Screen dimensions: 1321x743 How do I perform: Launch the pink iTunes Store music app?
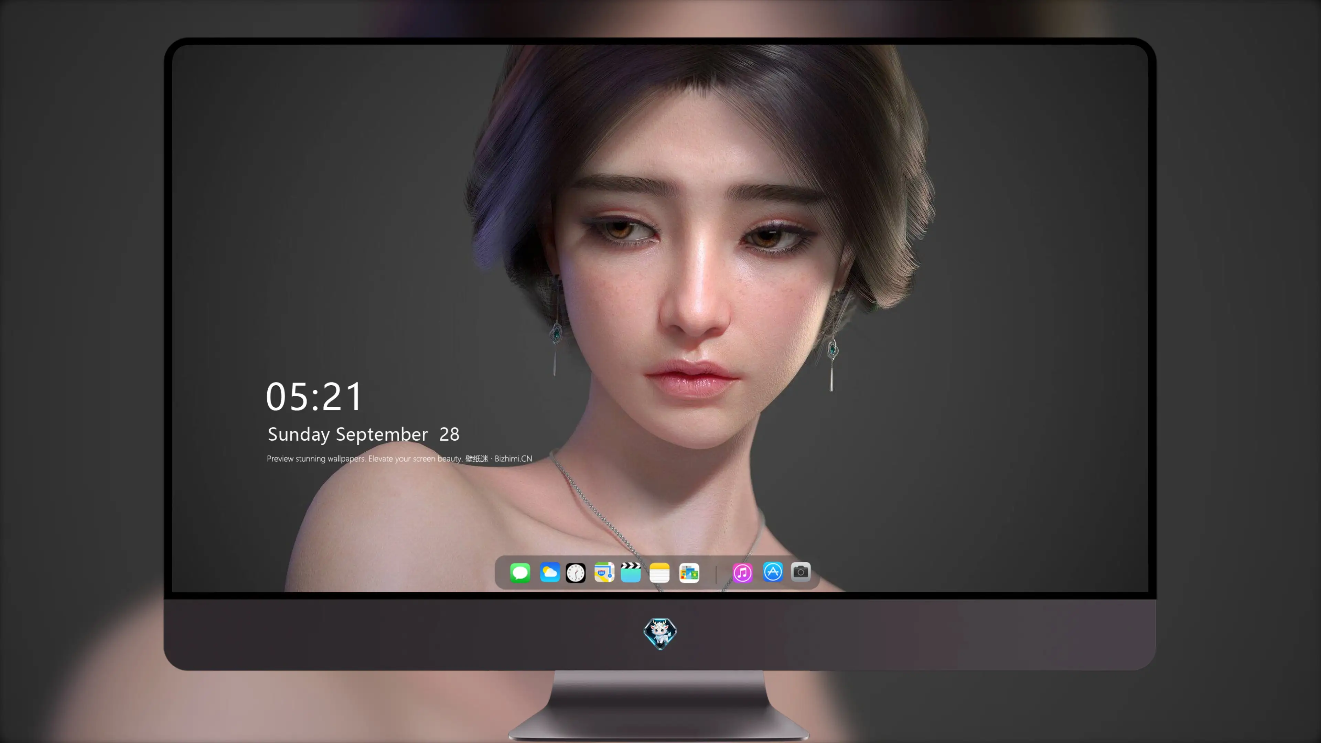[x=743, y=573]
